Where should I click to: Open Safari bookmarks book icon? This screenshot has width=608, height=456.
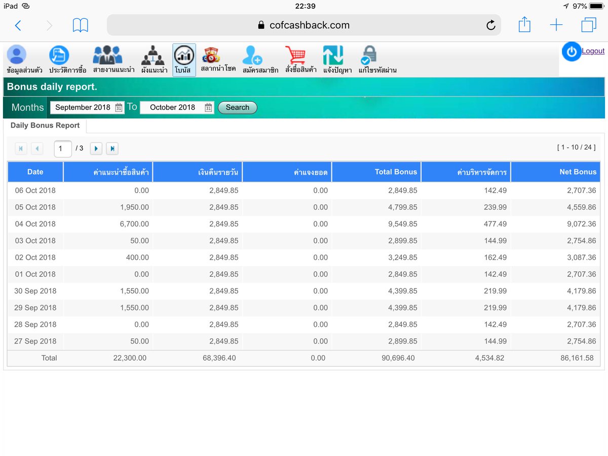(80, 25)
